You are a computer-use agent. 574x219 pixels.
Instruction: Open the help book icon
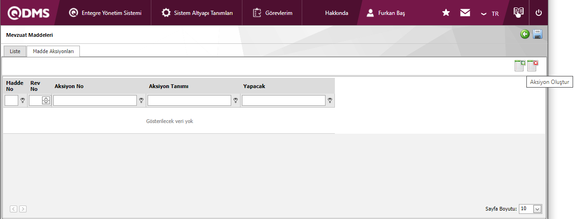pyautogui.click(x=518, y=13)
